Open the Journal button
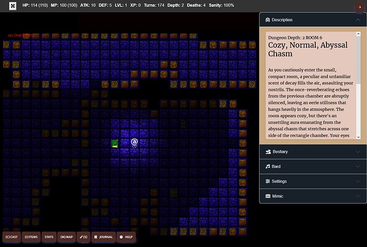Viewport: 367px width, 247px height. (x=103, y=237)
